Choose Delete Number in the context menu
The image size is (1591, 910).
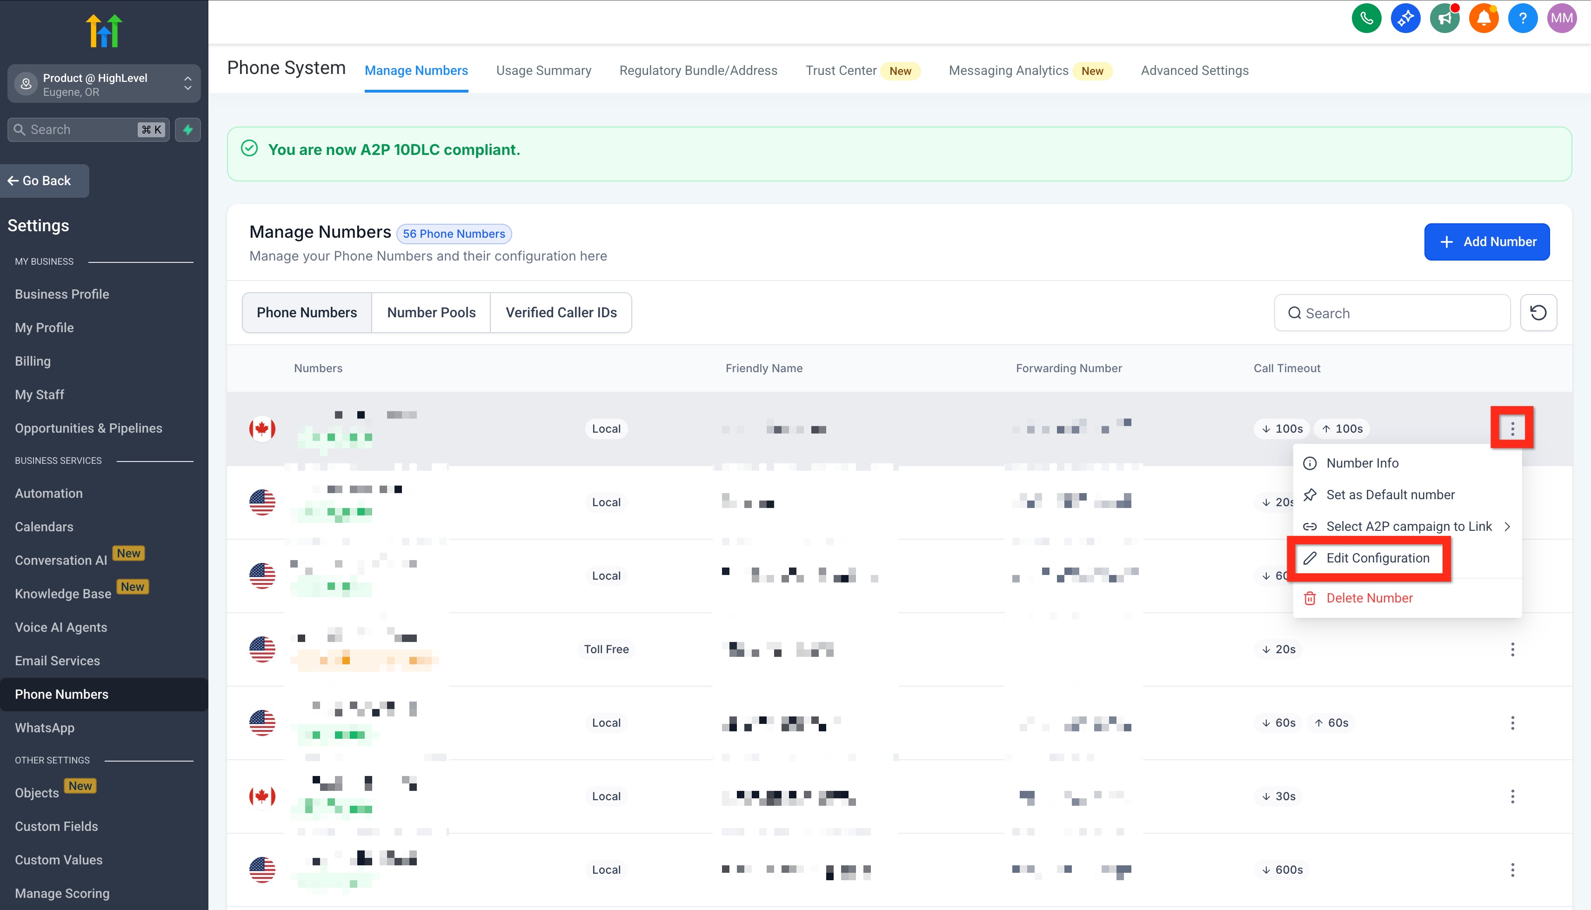[1369, 598]
